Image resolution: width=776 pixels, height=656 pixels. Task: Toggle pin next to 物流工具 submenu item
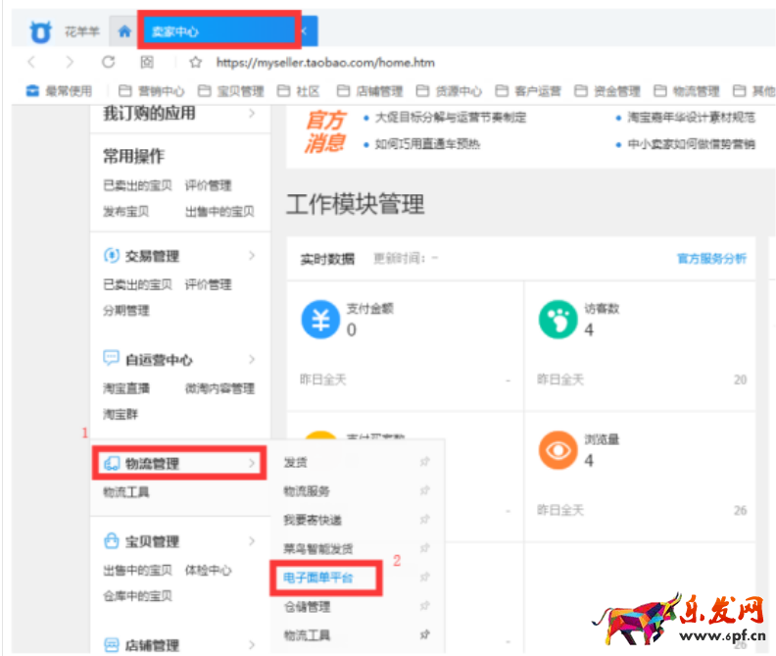pyautogui.click(x=424, y=635)
